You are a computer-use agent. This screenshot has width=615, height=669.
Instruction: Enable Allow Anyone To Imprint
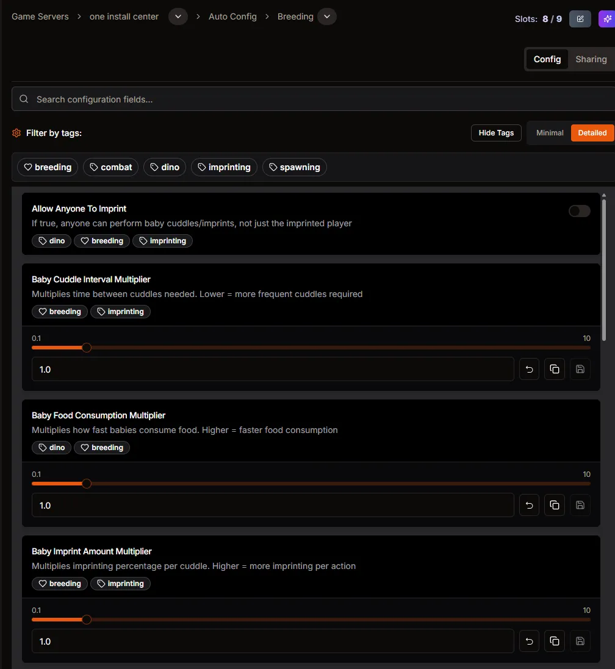point(578,210)
